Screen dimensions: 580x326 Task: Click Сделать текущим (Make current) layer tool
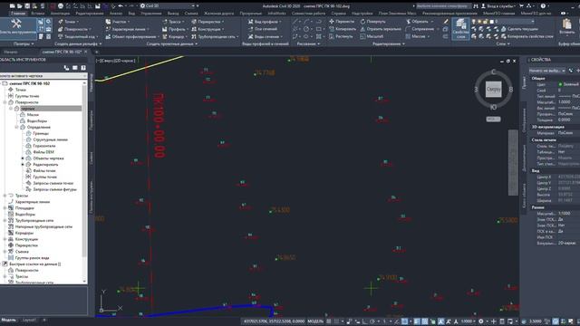pos(519,29)
